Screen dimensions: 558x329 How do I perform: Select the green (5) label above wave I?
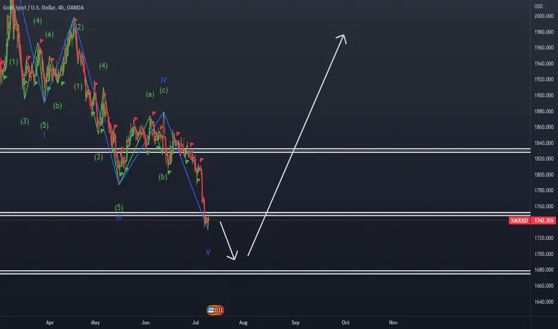click(x=44, y=125)
